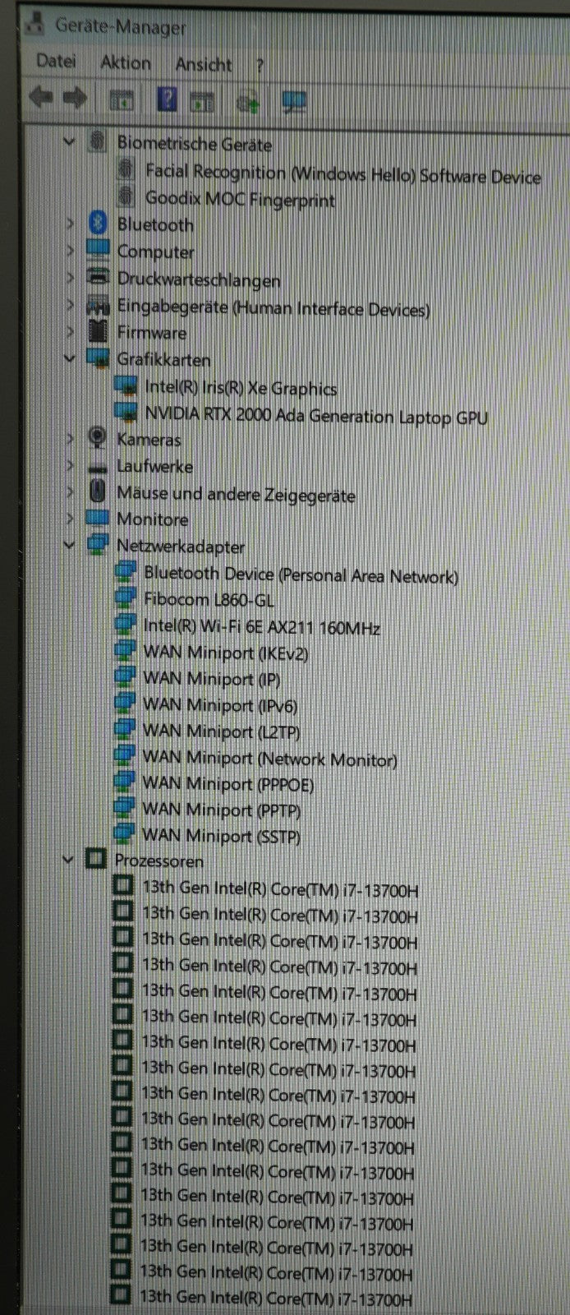Select WAN Miniport (SSTP)
Viewport: 570px width, 1315px height.
tap(221, 836)
